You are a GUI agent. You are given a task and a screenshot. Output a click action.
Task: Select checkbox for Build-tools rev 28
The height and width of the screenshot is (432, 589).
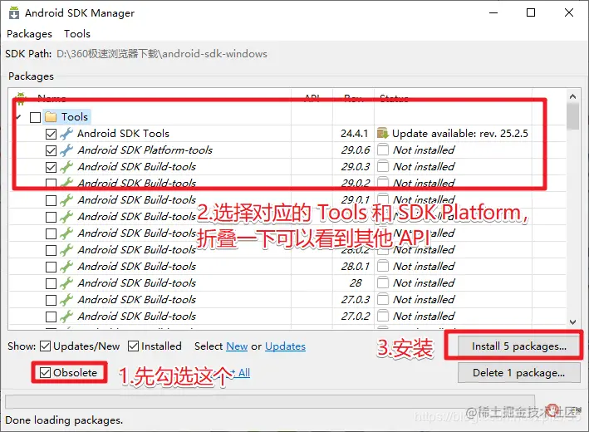click(x=51, y=283)
